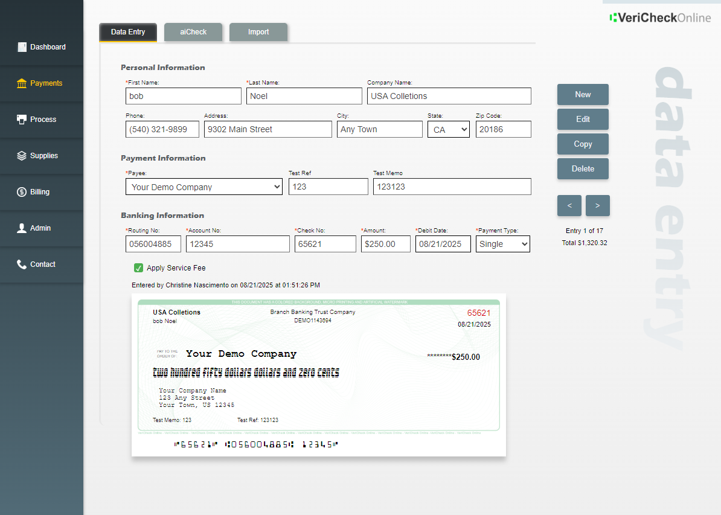
Task: Click the Billing dollar-sign icon
Action: 22,192
